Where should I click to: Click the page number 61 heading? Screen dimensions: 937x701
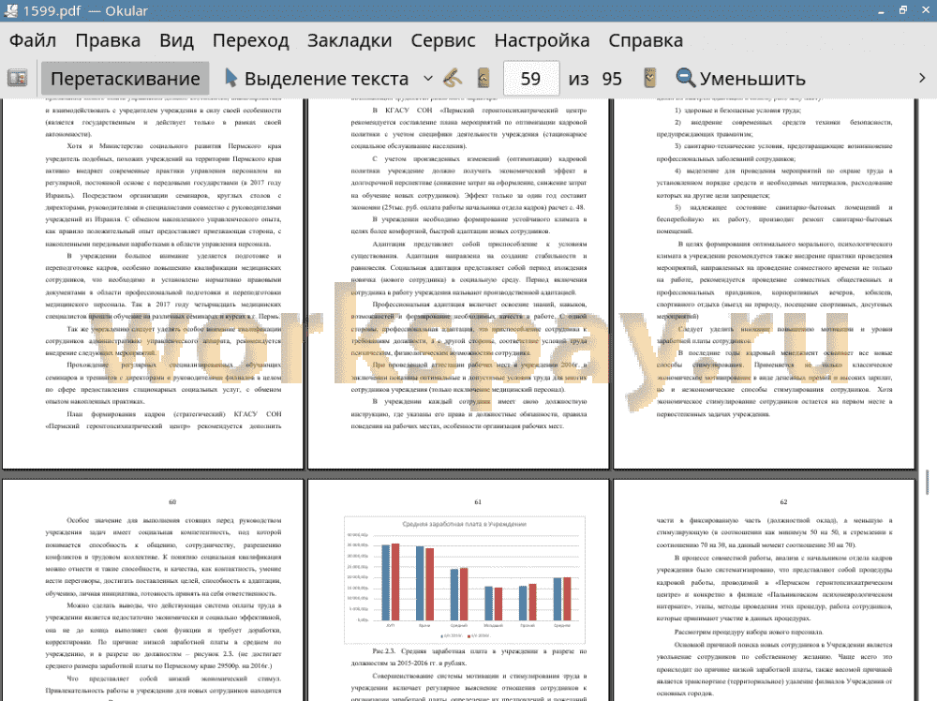[x=478, y=502]
